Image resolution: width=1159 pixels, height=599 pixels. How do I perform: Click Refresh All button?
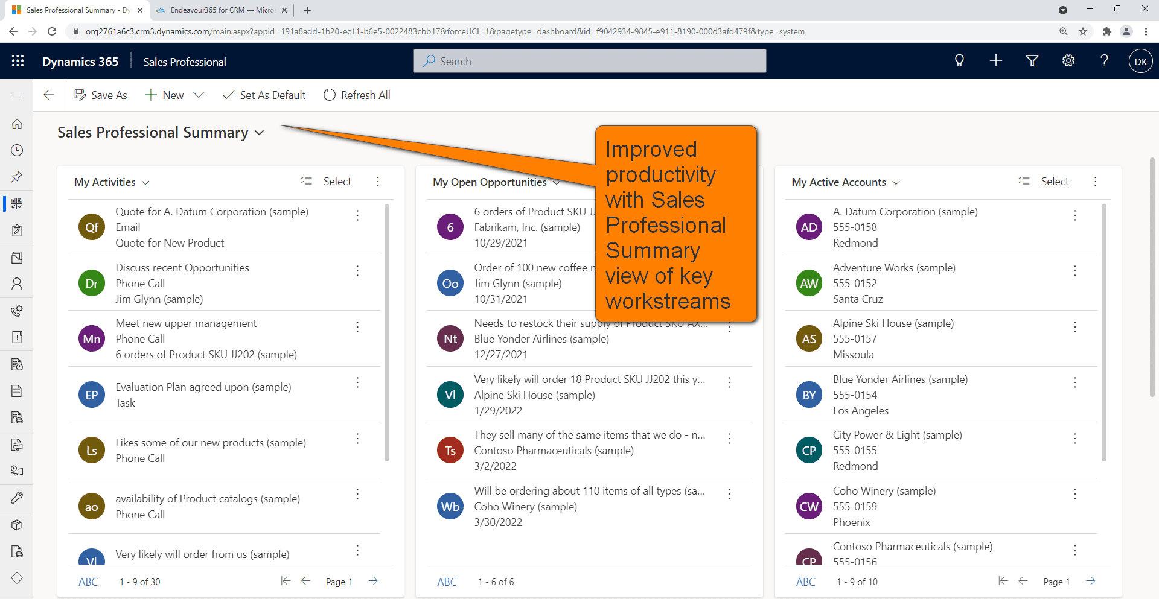tap(357, 95)
